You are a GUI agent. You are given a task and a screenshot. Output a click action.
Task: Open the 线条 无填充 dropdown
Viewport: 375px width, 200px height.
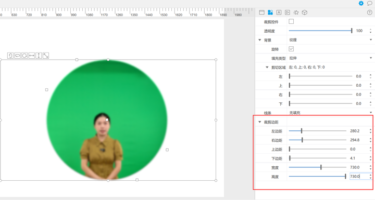click(x=331, y=113)
